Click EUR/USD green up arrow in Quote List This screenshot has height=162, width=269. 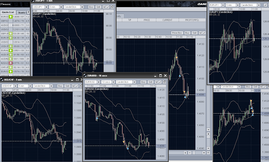11,17
